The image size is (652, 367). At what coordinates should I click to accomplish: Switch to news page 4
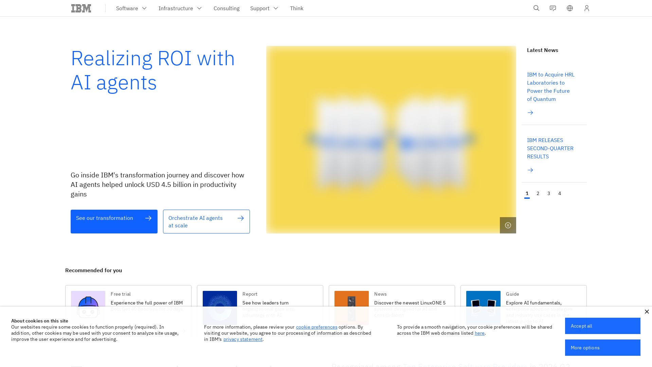[560, 193]
